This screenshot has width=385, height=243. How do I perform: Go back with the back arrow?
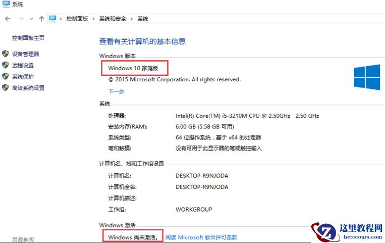click(x=8, y=19)
